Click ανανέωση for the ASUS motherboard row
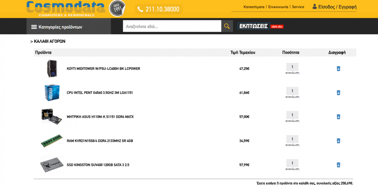The width and height of the screenshot is (378, 185). tap(292, 121)
